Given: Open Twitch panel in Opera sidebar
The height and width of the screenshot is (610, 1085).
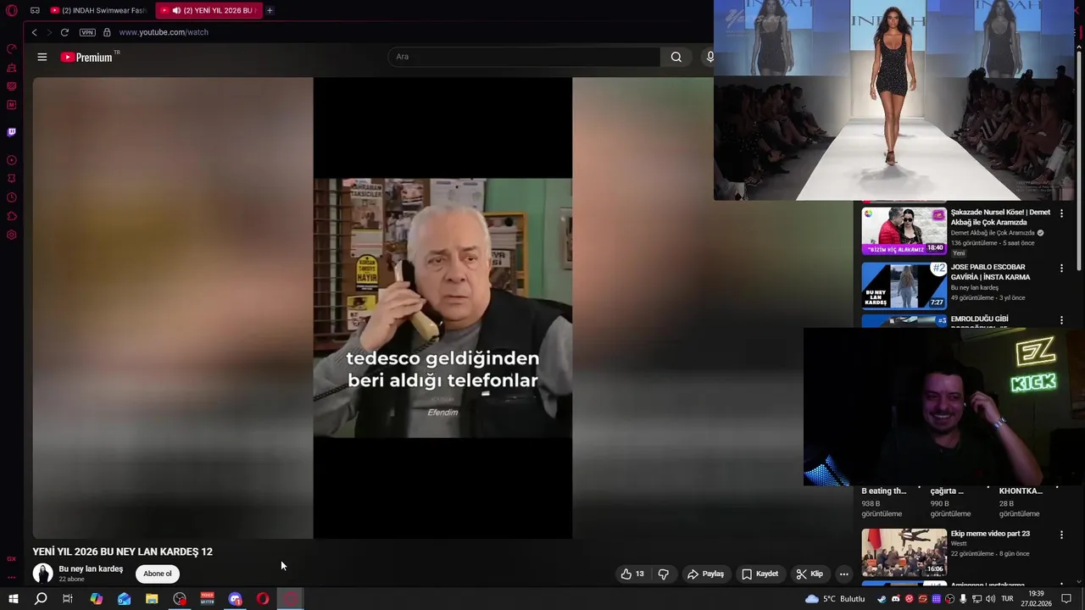Looking at the screenshot, I should pyautogui.click(x=11, y=132).
